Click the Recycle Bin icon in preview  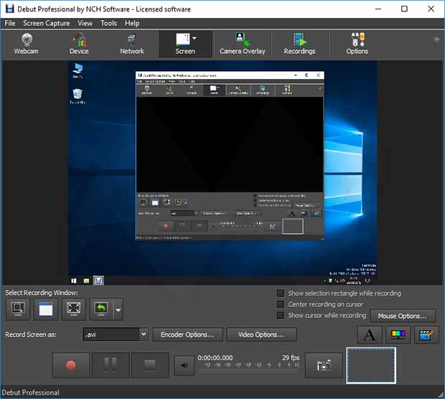pyautogui.click(x=78, y=96)
